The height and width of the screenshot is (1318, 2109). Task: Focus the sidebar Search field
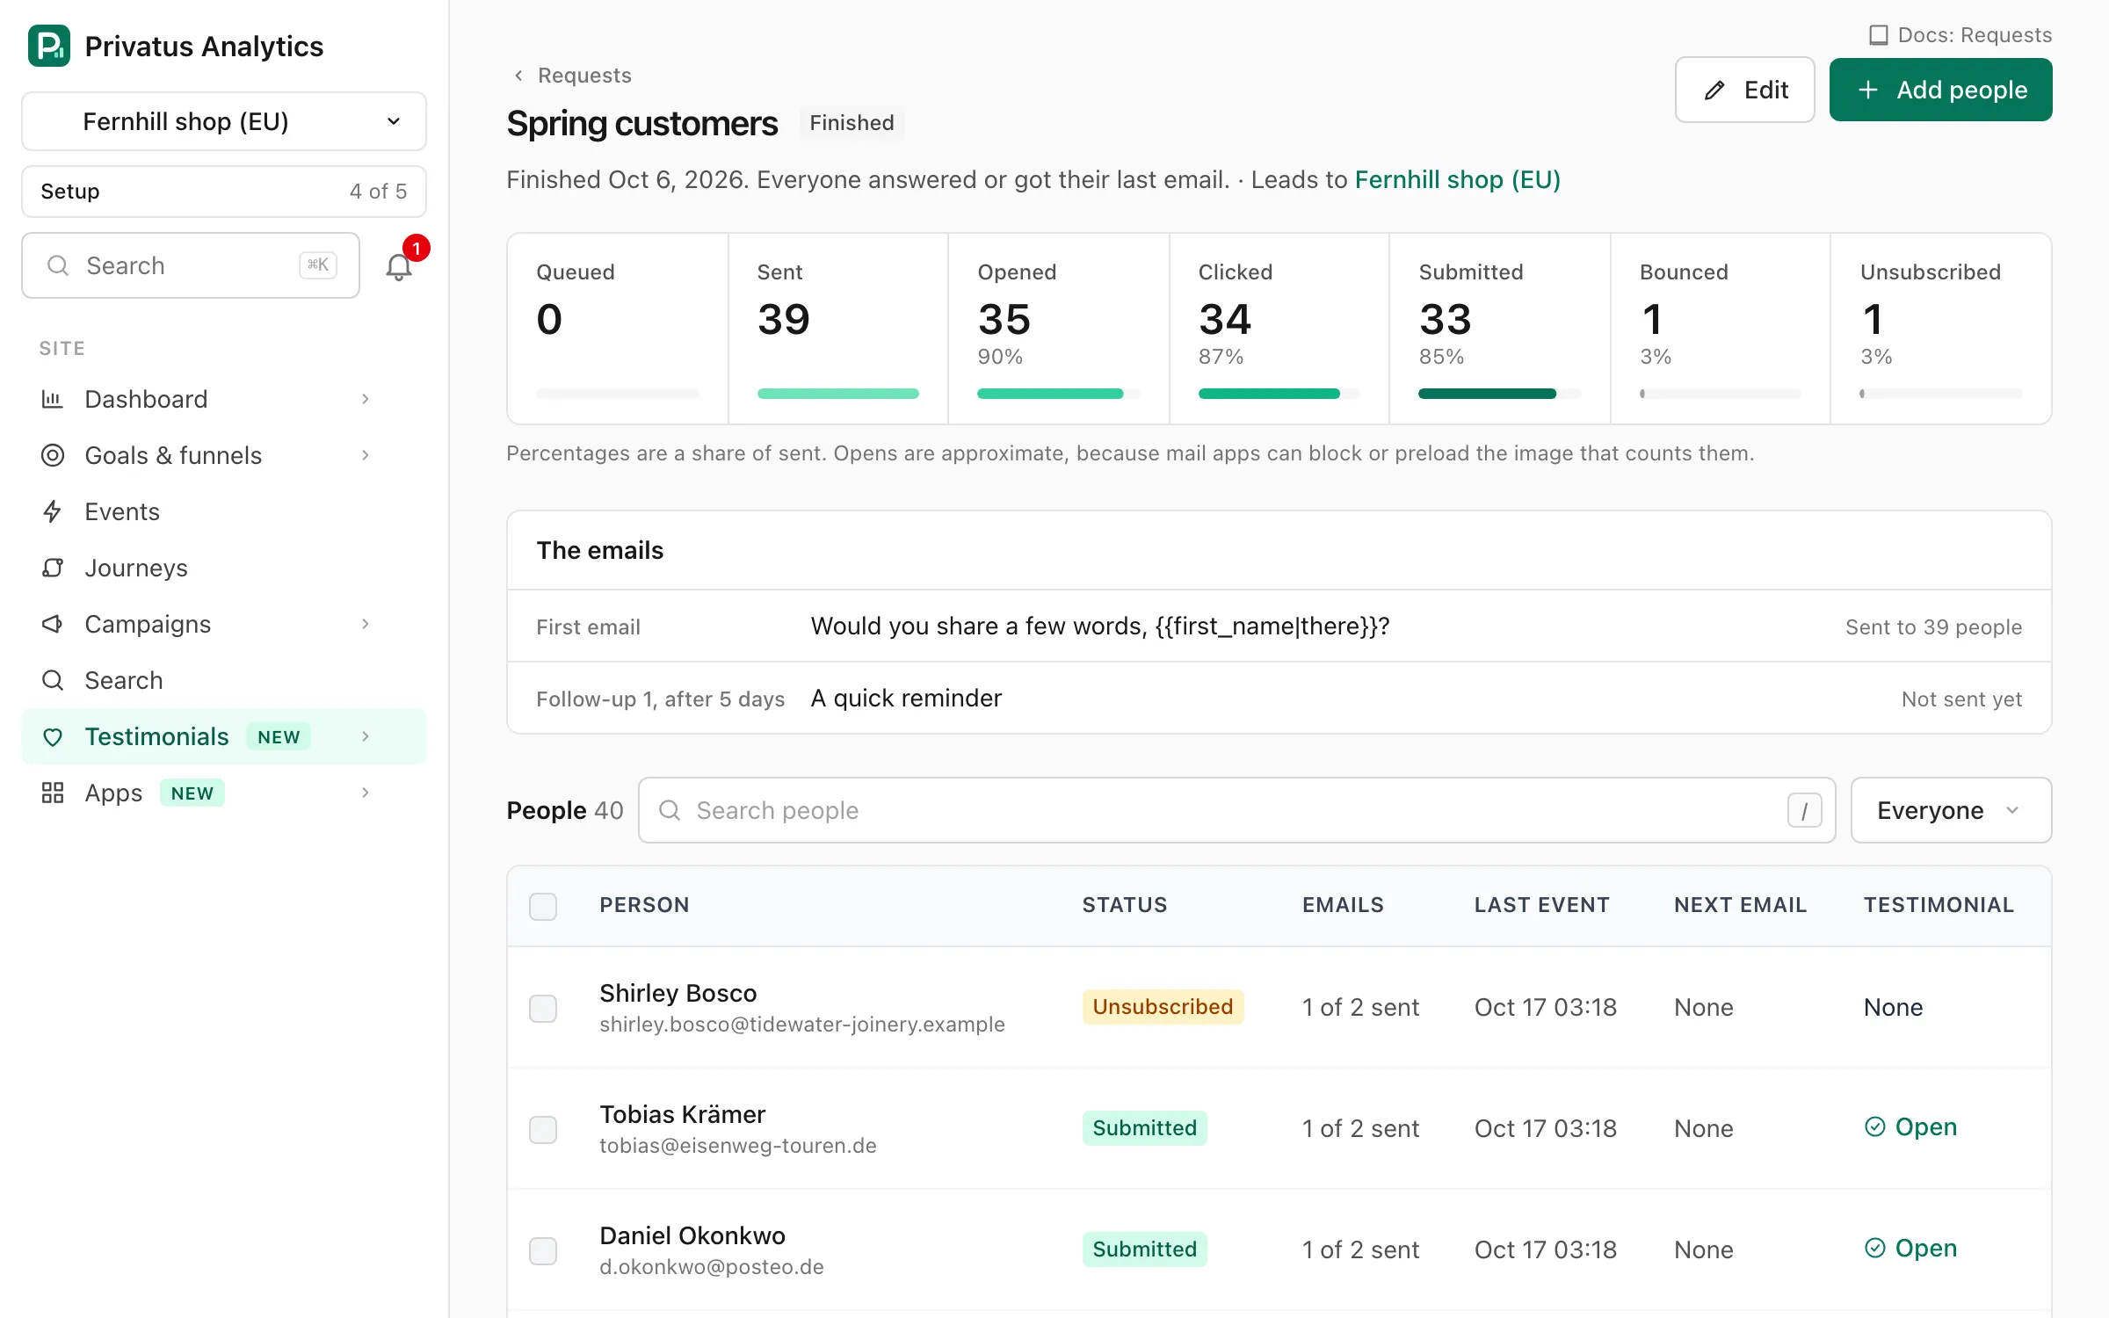(191, 265)
